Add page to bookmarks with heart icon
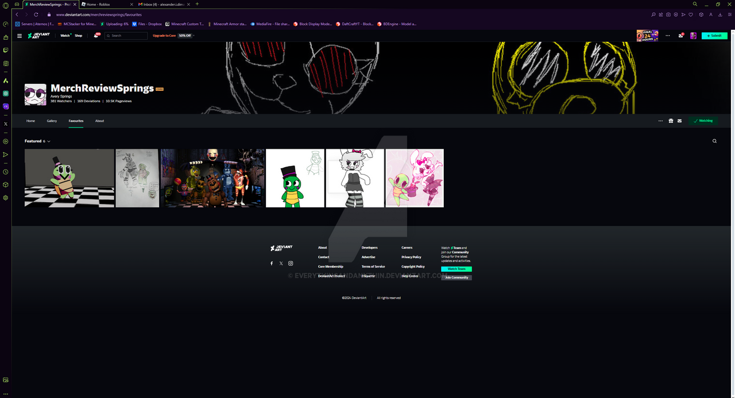Screen dimensions: 735x398 691,14
